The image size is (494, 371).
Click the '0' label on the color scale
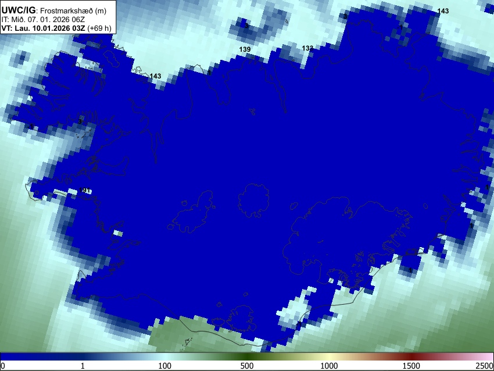(3, 366)
